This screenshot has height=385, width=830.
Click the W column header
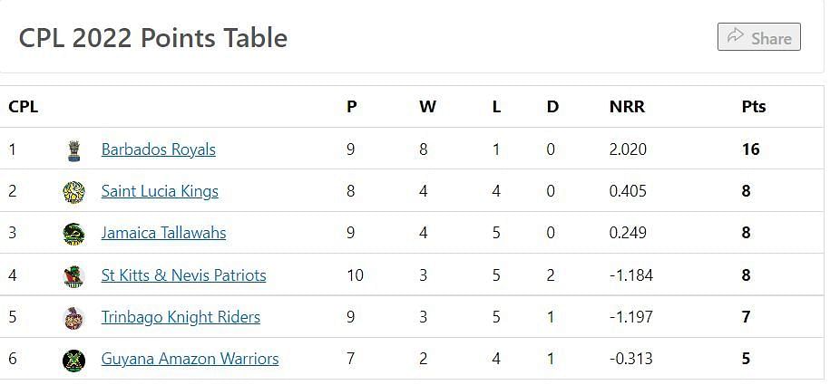(x=427, y=107)
